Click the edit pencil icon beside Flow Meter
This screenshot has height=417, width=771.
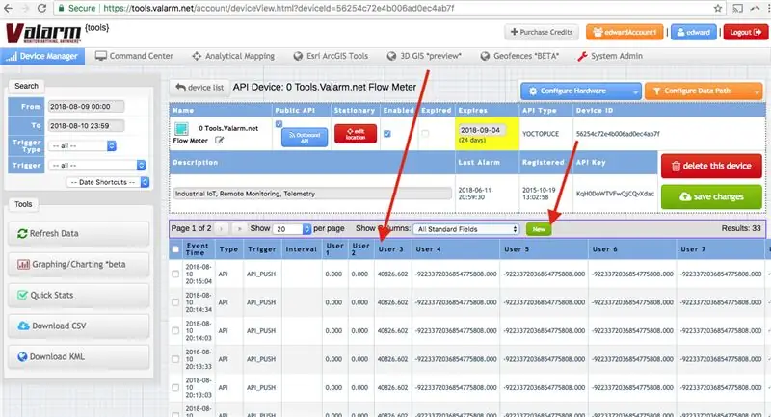click(x=220, y=141)
